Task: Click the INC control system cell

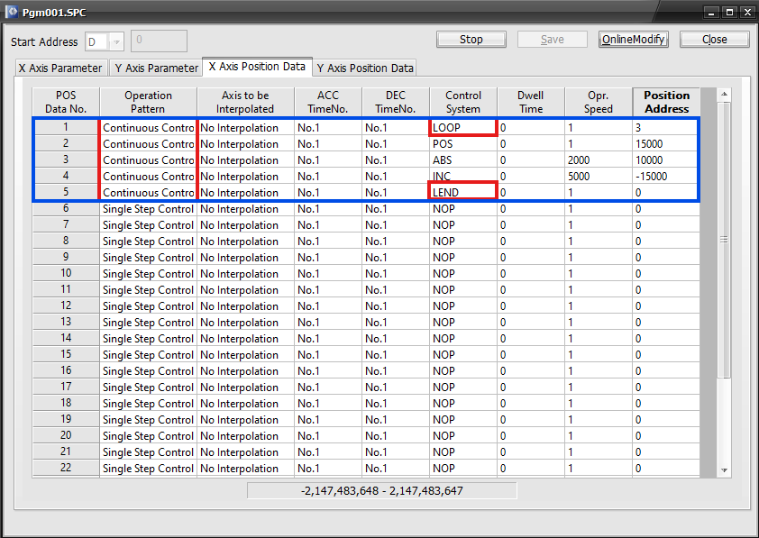Action: [462, 177]
